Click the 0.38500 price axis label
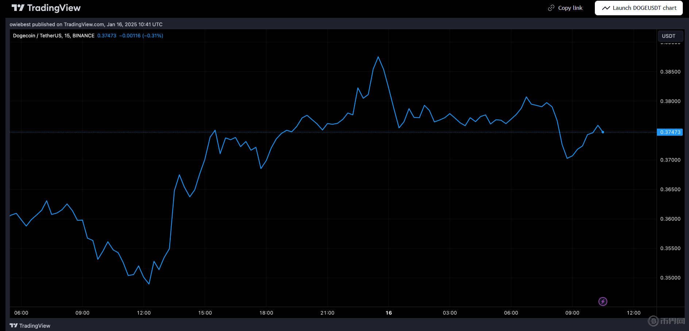689x331 pixels. coord(670,72)
